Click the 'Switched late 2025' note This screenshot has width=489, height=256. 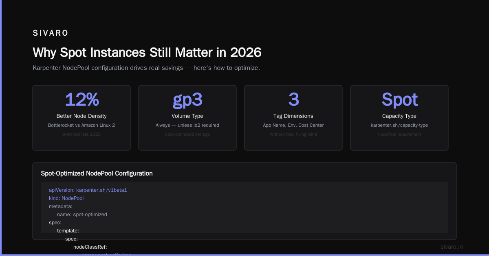[81, 134]
